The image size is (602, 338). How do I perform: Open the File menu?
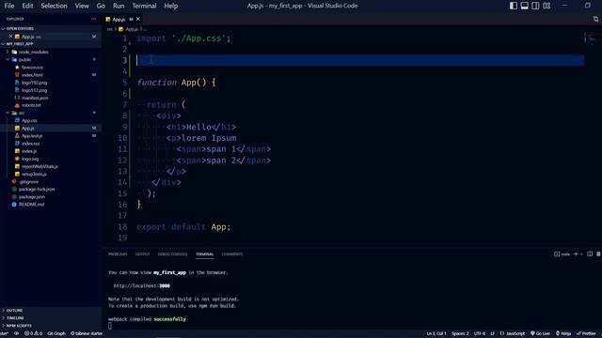pyautogui.click(x=9, y=6)
